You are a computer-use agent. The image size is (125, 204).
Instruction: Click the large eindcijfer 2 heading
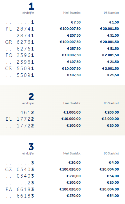coord(31,97)
